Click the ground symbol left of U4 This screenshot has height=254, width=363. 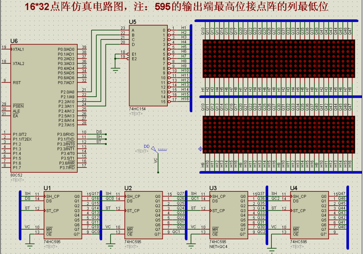click(x=273, y=249)
